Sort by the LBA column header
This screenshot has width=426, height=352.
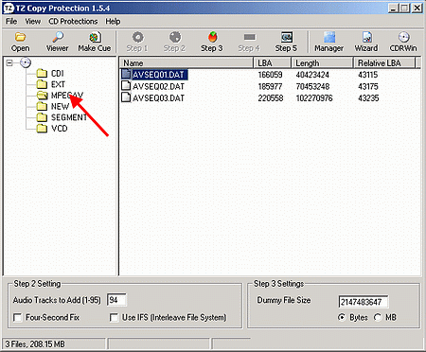click(273, 63)
